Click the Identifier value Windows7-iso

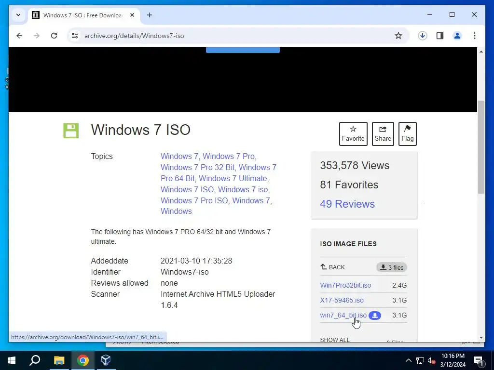[x=185, y=272]
